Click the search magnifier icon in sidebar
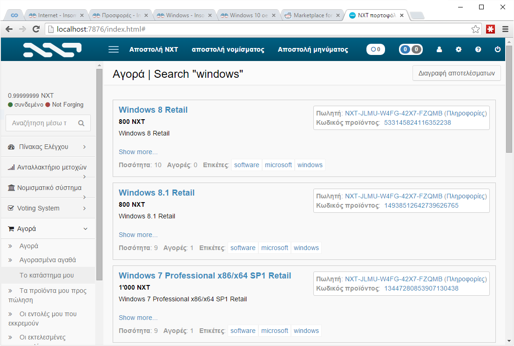514x346 pixels. [x=81, y=123]
